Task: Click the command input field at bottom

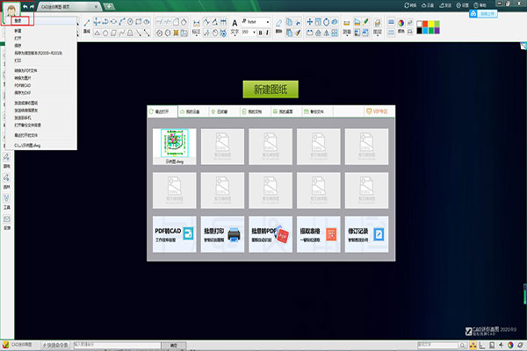Action: coord(118,345)
